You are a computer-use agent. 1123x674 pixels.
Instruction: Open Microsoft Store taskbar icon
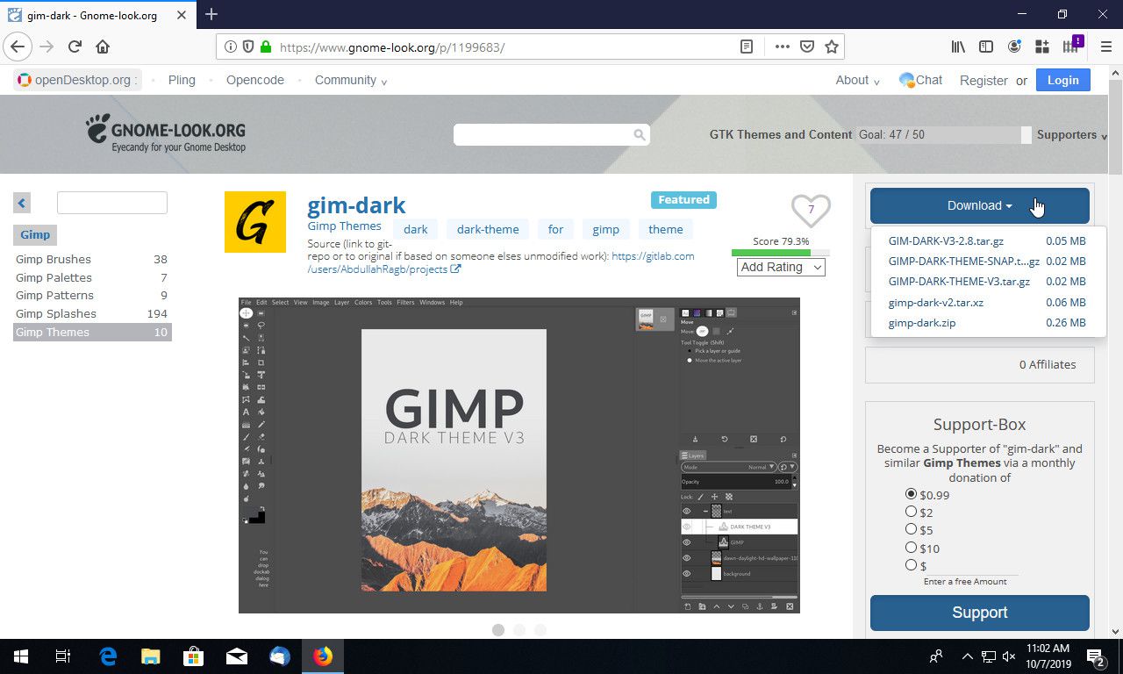click(x=193, y=656)
